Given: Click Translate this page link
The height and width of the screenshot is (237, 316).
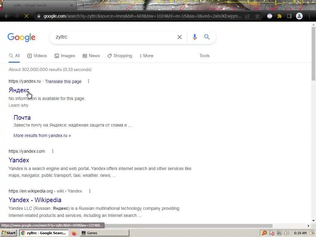Looking at the screenshot, I should pyautogui.click(x=63, y=81).
